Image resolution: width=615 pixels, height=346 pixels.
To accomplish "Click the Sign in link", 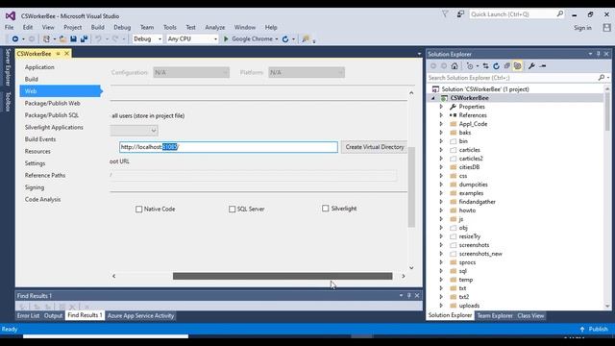I will tap(582, 28).
